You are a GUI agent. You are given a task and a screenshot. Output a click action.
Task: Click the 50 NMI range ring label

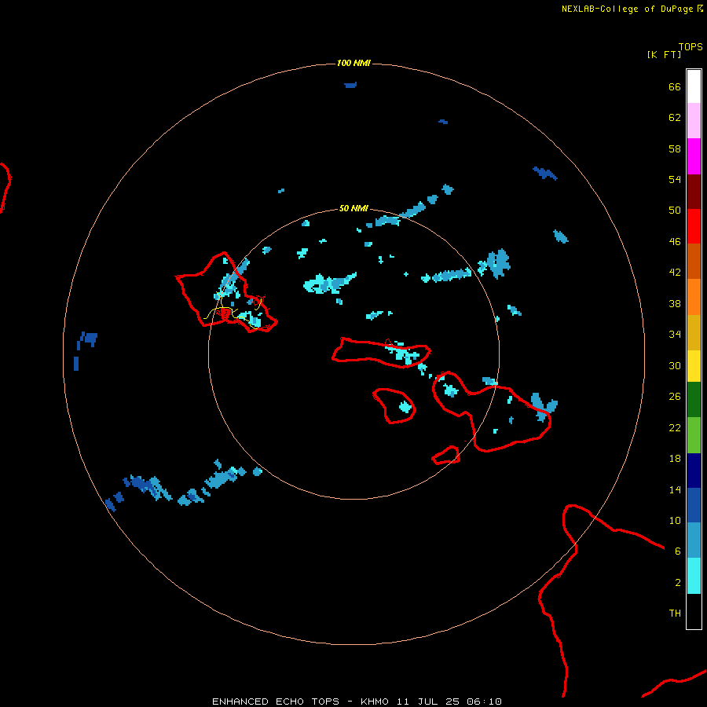coord(353,208)
